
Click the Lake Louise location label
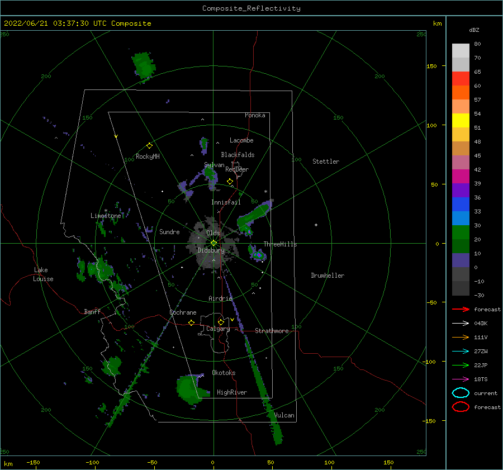pos(43,274)
